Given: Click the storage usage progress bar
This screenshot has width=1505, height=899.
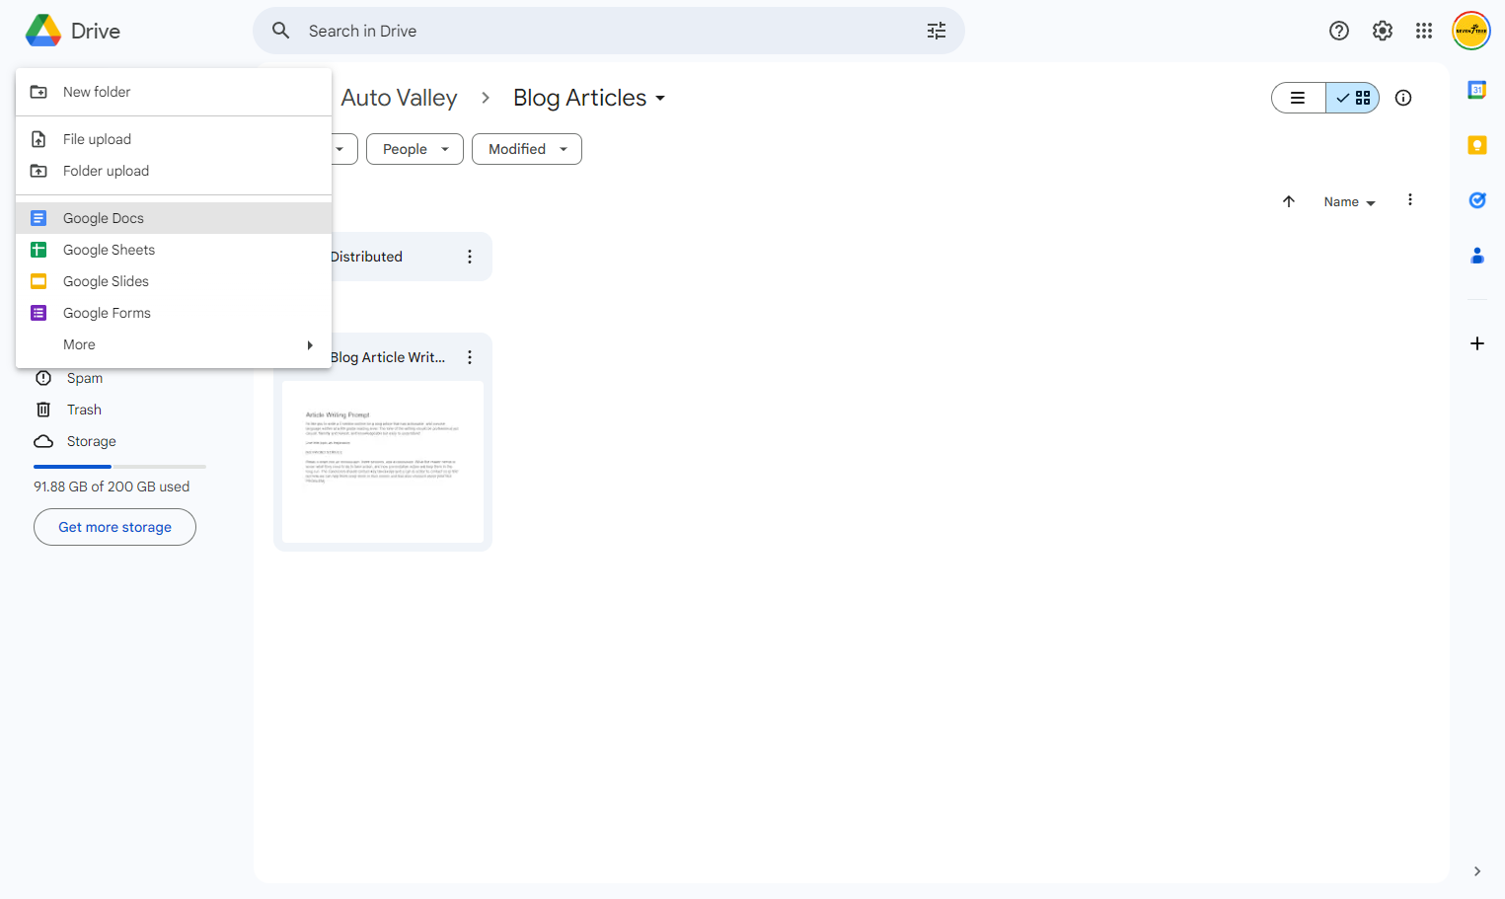Looking at the screenshot, I should [x=119, y=466].
